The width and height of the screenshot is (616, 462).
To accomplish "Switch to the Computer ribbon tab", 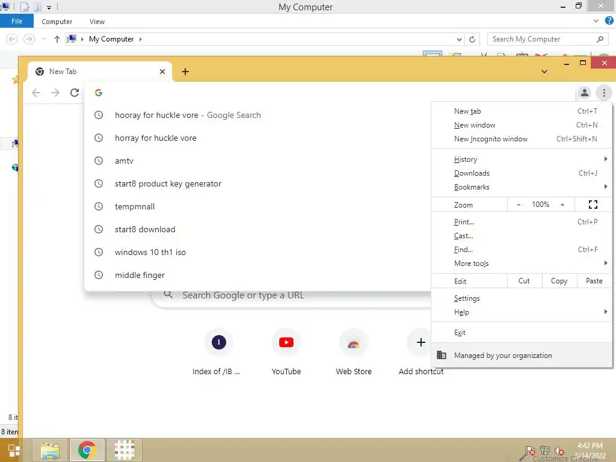I will click(57, 22).
